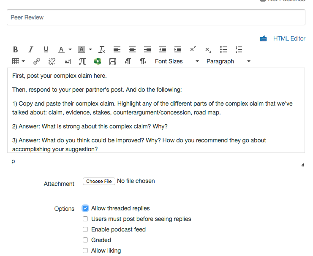
Task: Expand the Paragraph format dropdown
Action: click(228, 61)
